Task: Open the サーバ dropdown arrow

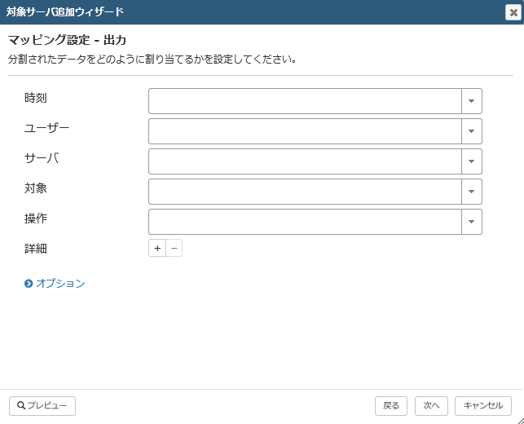Action: [472, 161]
